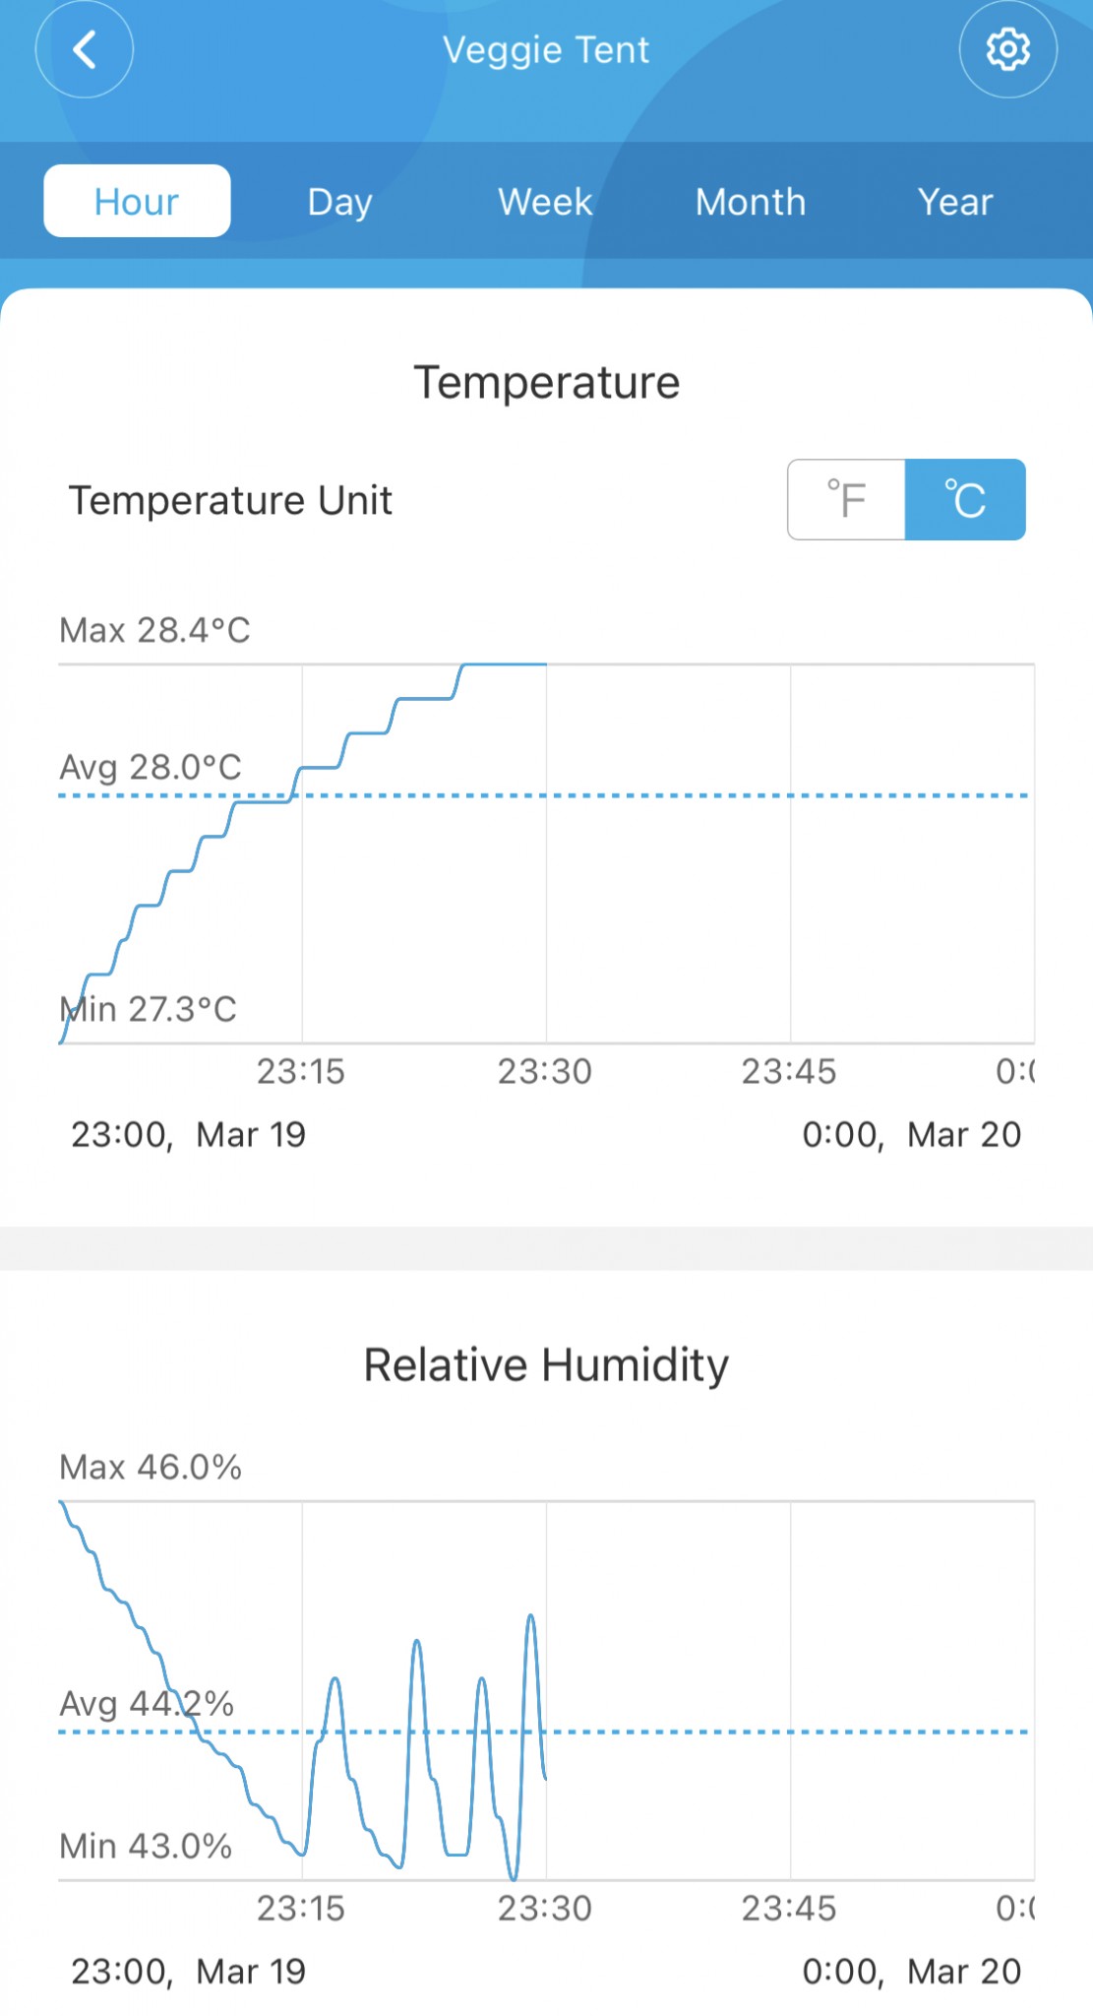Tap the Max 46.0% humidity label
This screenshot has width=1093, height=2016.
(x=151, y=1467)
